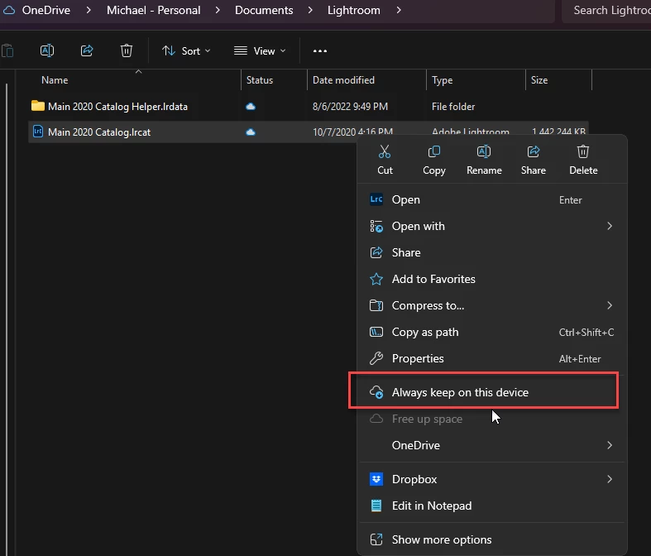651x556 pixels.
Task: Click the Cut scissors icon in context menu
Action: 385,152
